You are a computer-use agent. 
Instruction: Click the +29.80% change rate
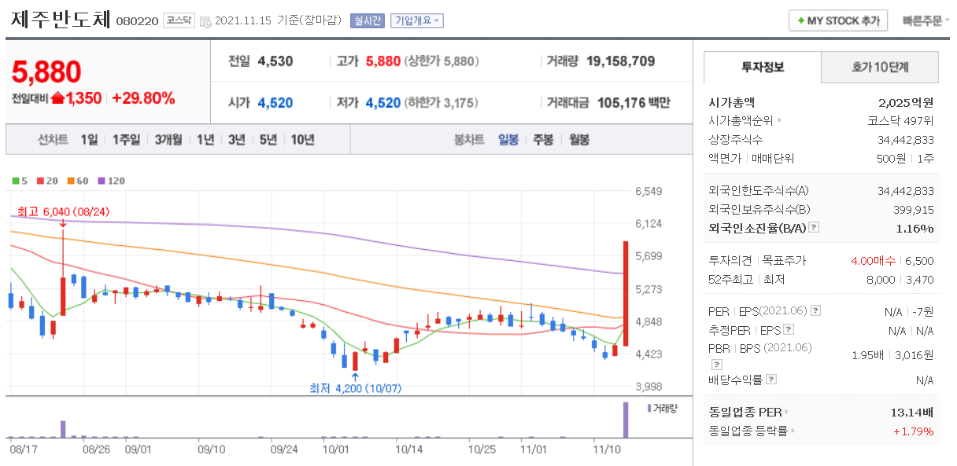click(143, 98)
